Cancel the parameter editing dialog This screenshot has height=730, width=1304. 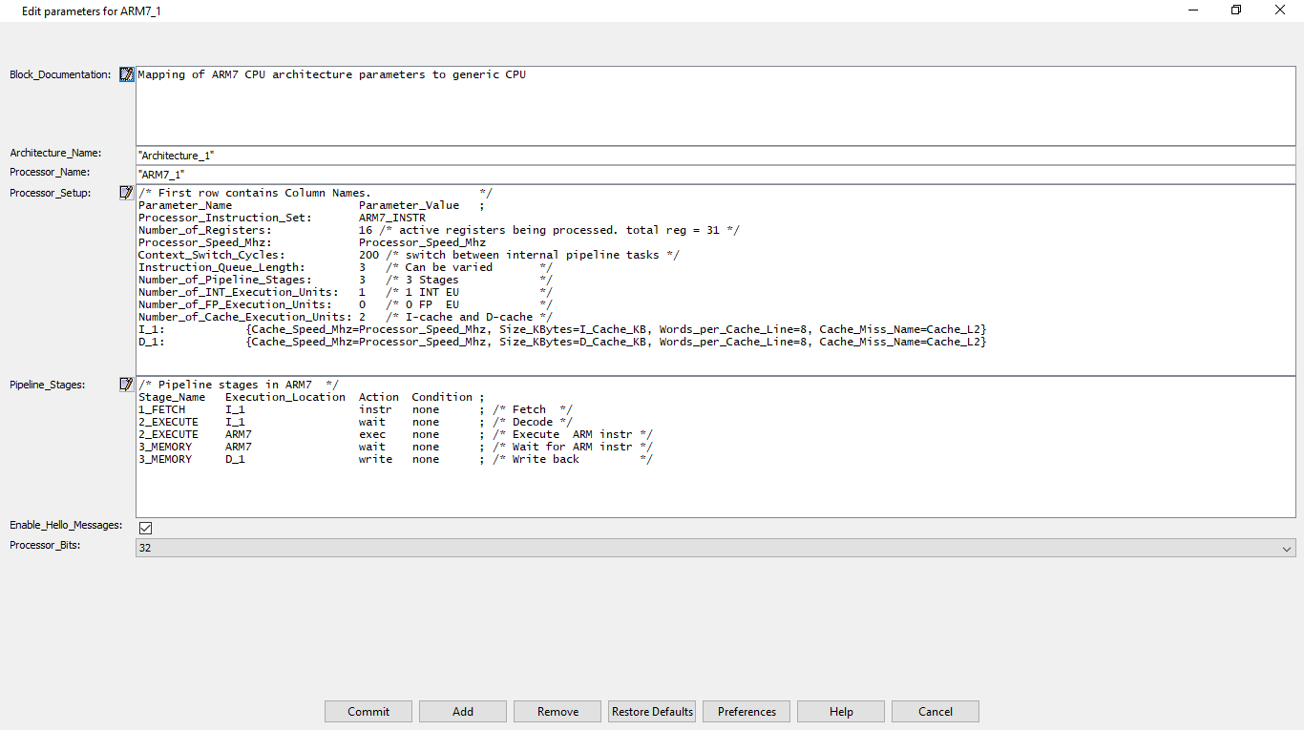pos(936,711)
